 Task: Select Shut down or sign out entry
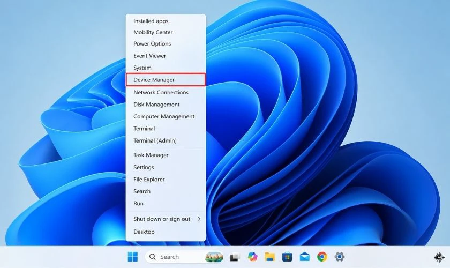click(x=166, y=219)
